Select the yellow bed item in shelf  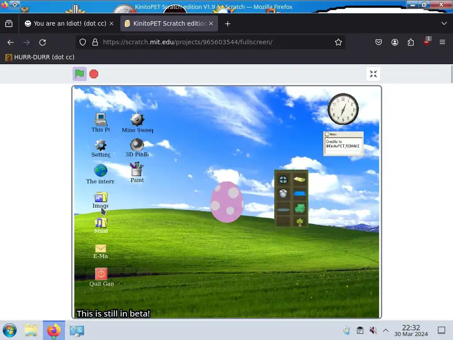click(x=299, y=180)
